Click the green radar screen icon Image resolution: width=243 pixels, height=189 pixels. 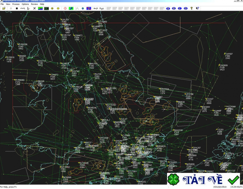(46, 9)
